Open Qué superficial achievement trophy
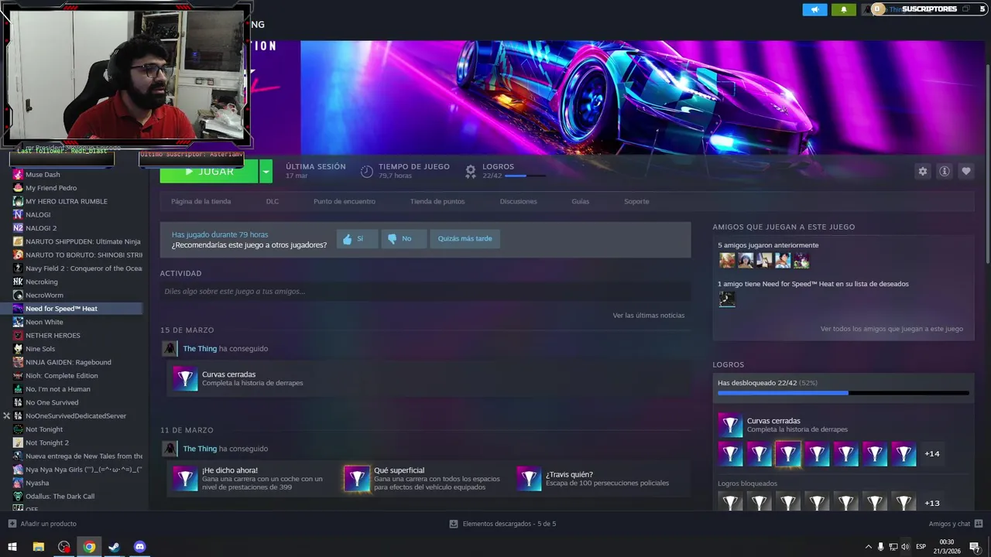991x557 pixels. click(x=357, y=479)
